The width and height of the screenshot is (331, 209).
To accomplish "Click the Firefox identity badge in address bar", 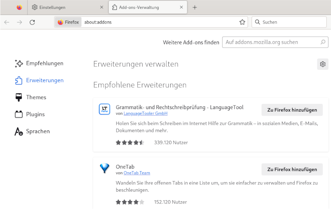I will click(x=68, y=22).
